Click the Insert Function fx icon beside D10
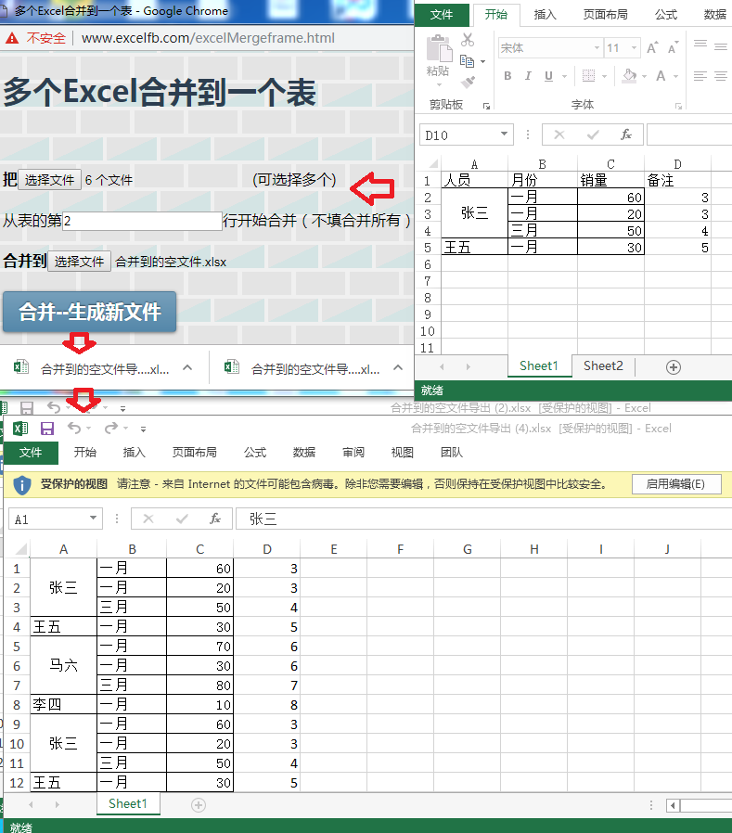 click(x=626, y=135)
